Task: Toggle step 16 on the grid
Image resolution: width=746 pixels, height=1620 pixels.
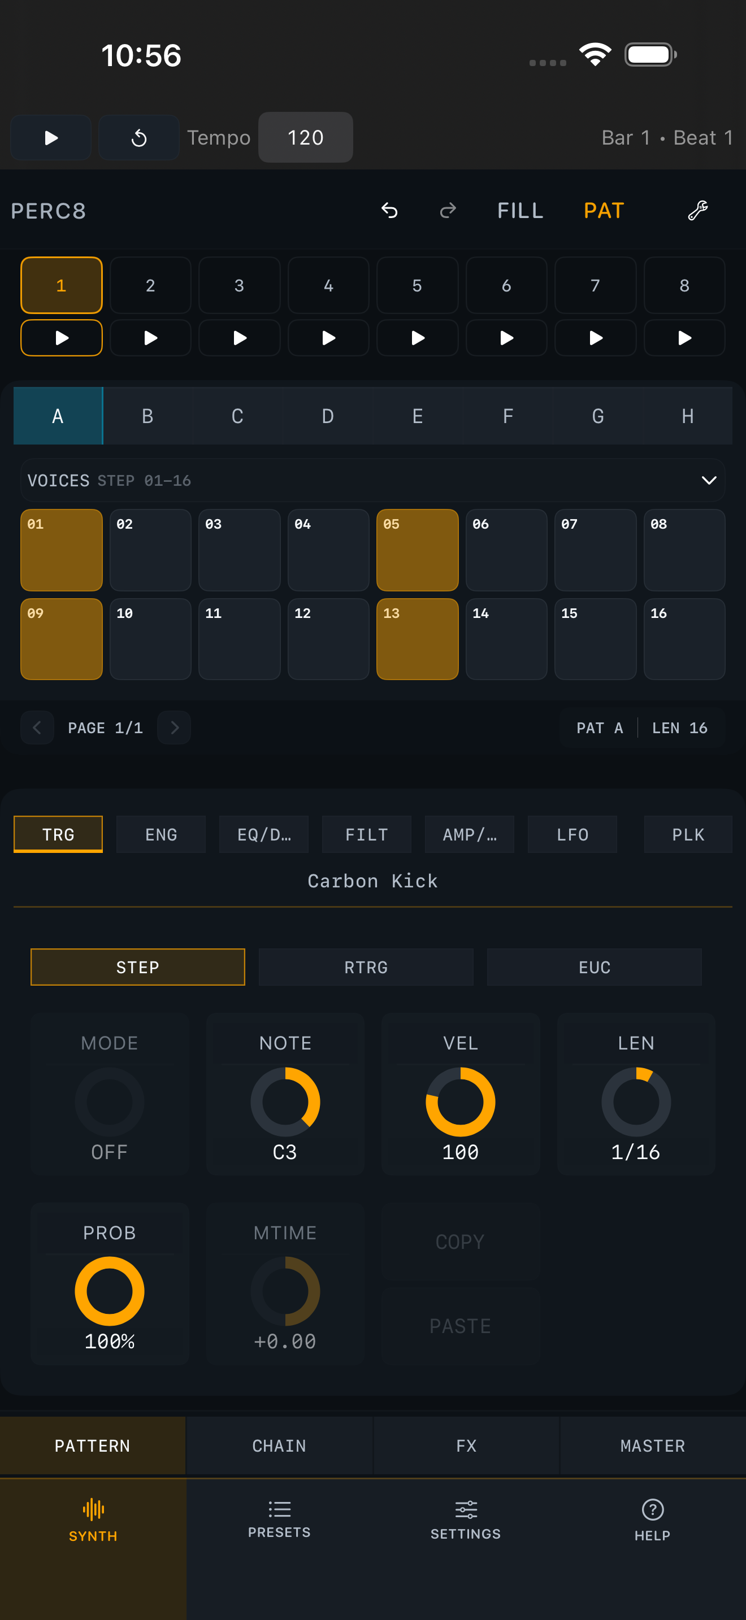Action: coord(684,639)
